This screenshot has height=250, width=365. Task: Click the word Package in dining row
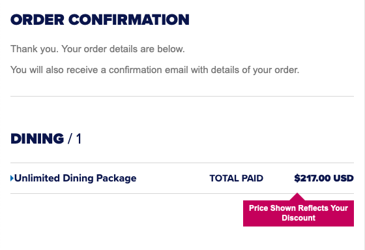tap(117, 178)
